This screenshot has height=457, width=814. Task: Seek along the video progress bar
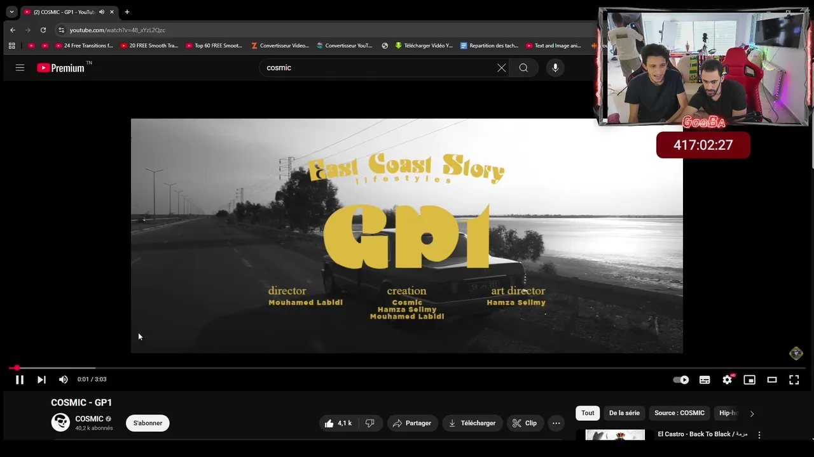click(407, 368)
